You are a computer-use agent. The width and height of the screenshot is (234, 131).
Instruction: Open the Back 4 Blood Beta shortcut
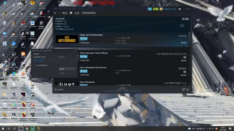42,5
